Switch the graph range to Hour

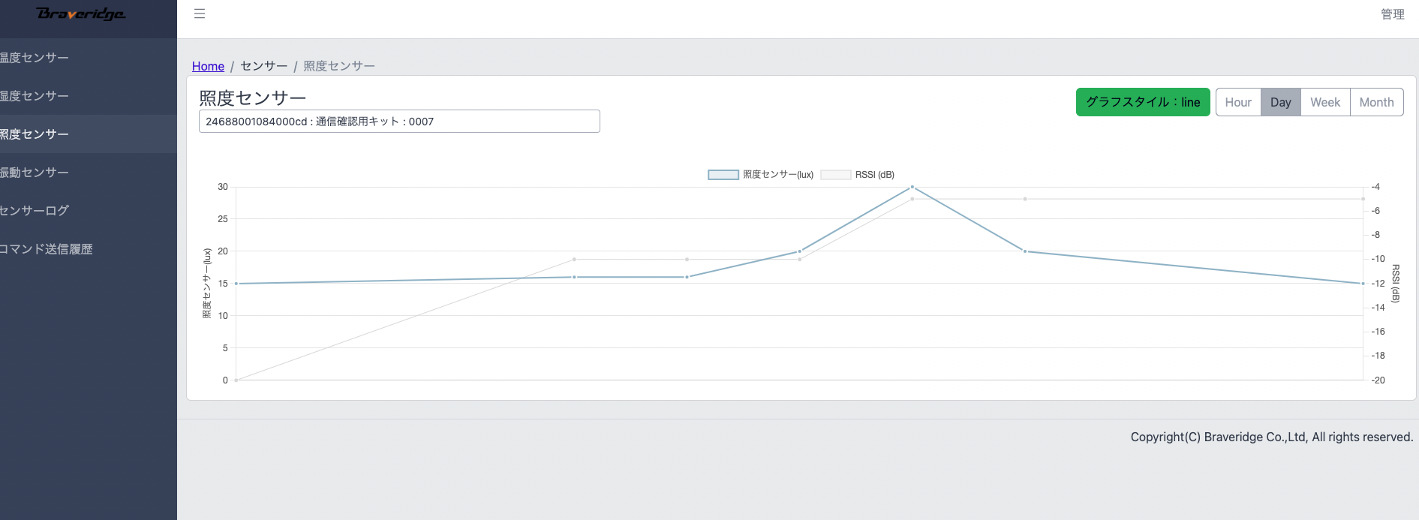click(x=1238, y=102)
